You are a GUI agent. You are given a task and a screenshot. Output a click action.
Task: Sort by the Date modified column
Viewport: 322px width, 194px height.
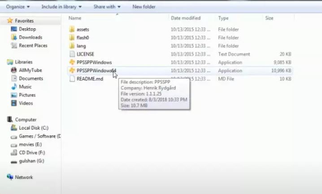pyautogui.click(x=185, y=18)
